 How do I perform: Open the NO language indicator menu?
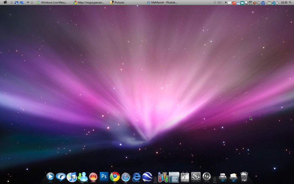[219, 2]
